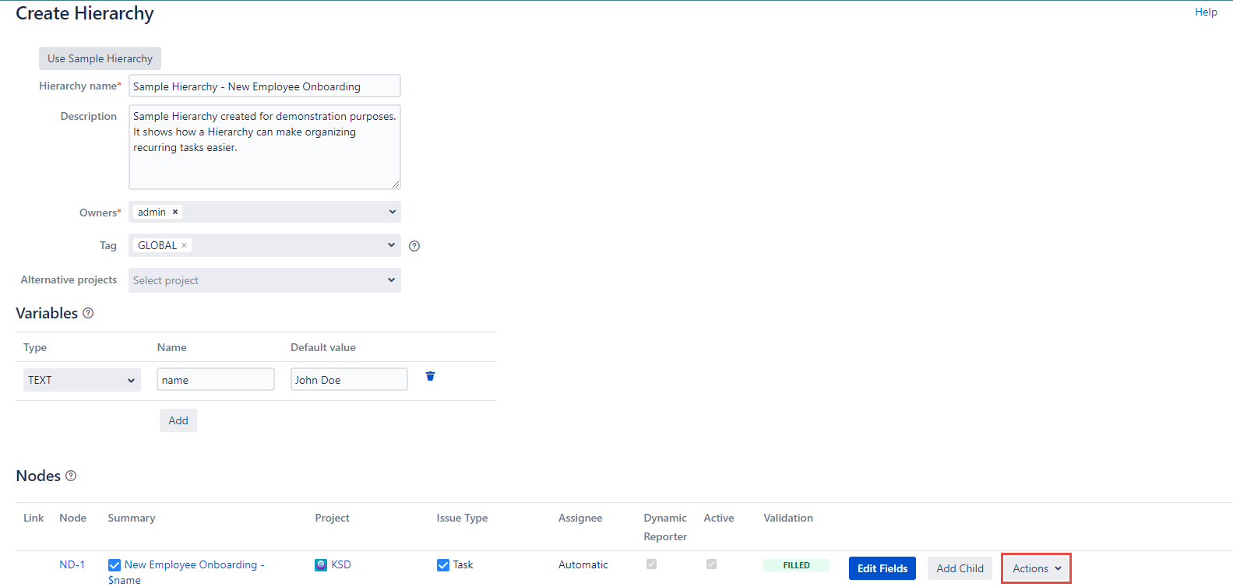
Task: Toggle the Dynamic Reporter checkbox
Action: coord(651,564)
